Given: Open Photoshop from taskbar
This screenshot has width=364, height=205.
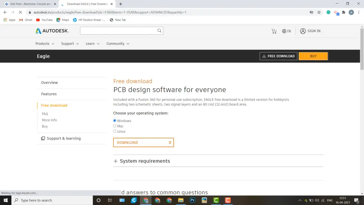Looking at the screenshot, I should [x=192, y=200].
